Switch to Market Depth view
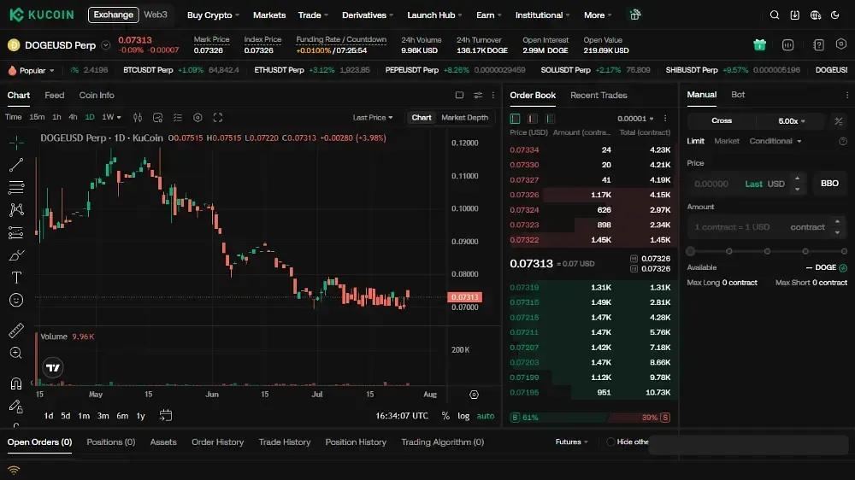The height and width of the screenshot is (480, 855). [x=464, y=118]
